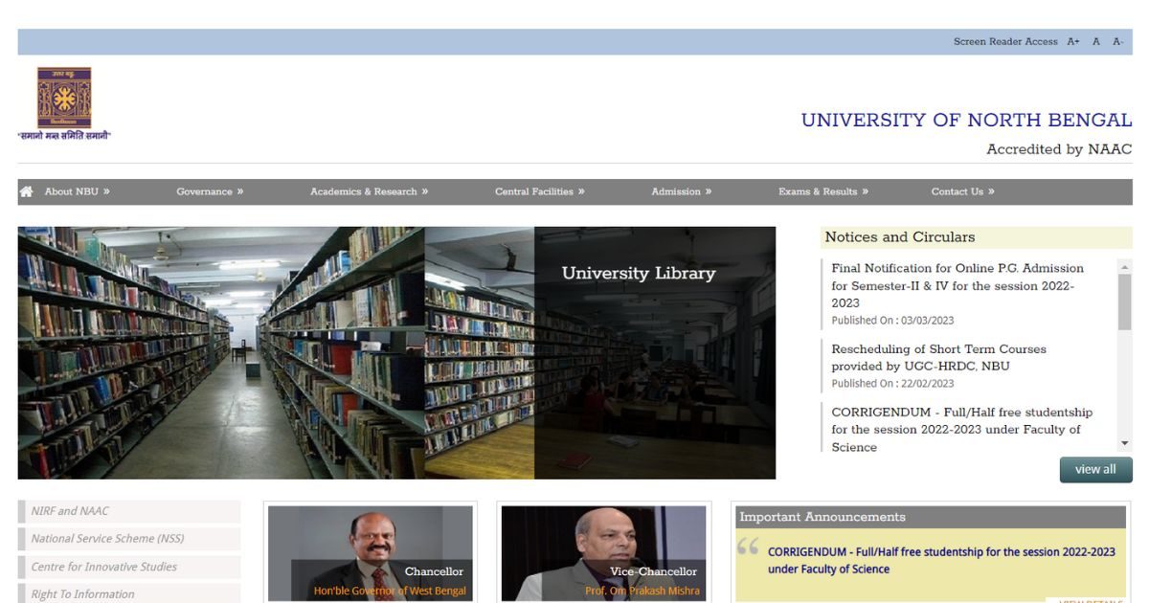Open CORRIGENDUM free studentship notice in Notices list
This screenshot has width=1149, height=603.
pos(961,430)
